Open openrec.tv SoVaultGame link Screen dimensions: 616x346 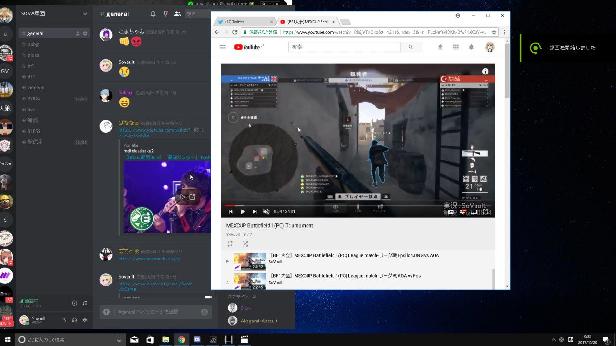pyautogui.click(x=155, y=286)
